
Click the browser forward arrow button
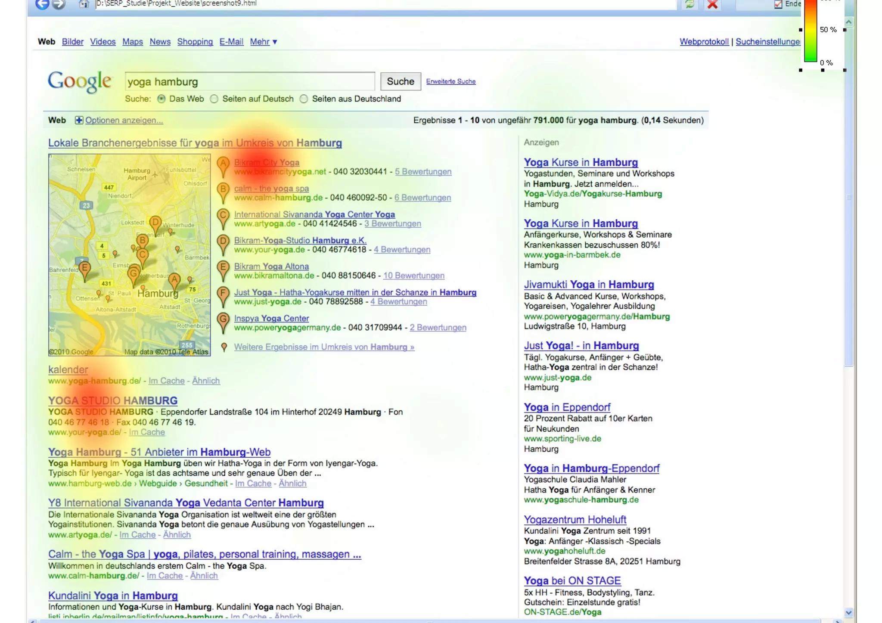[x=59, y=4]
